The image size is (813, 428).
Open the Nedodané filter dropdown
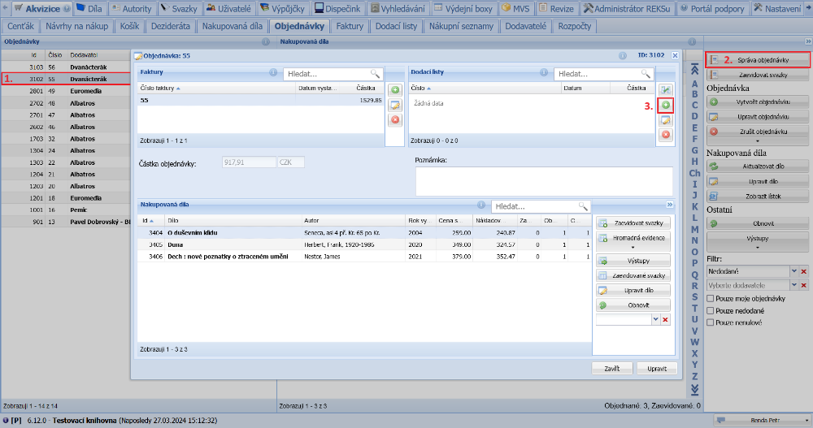[x=794, y=271]
